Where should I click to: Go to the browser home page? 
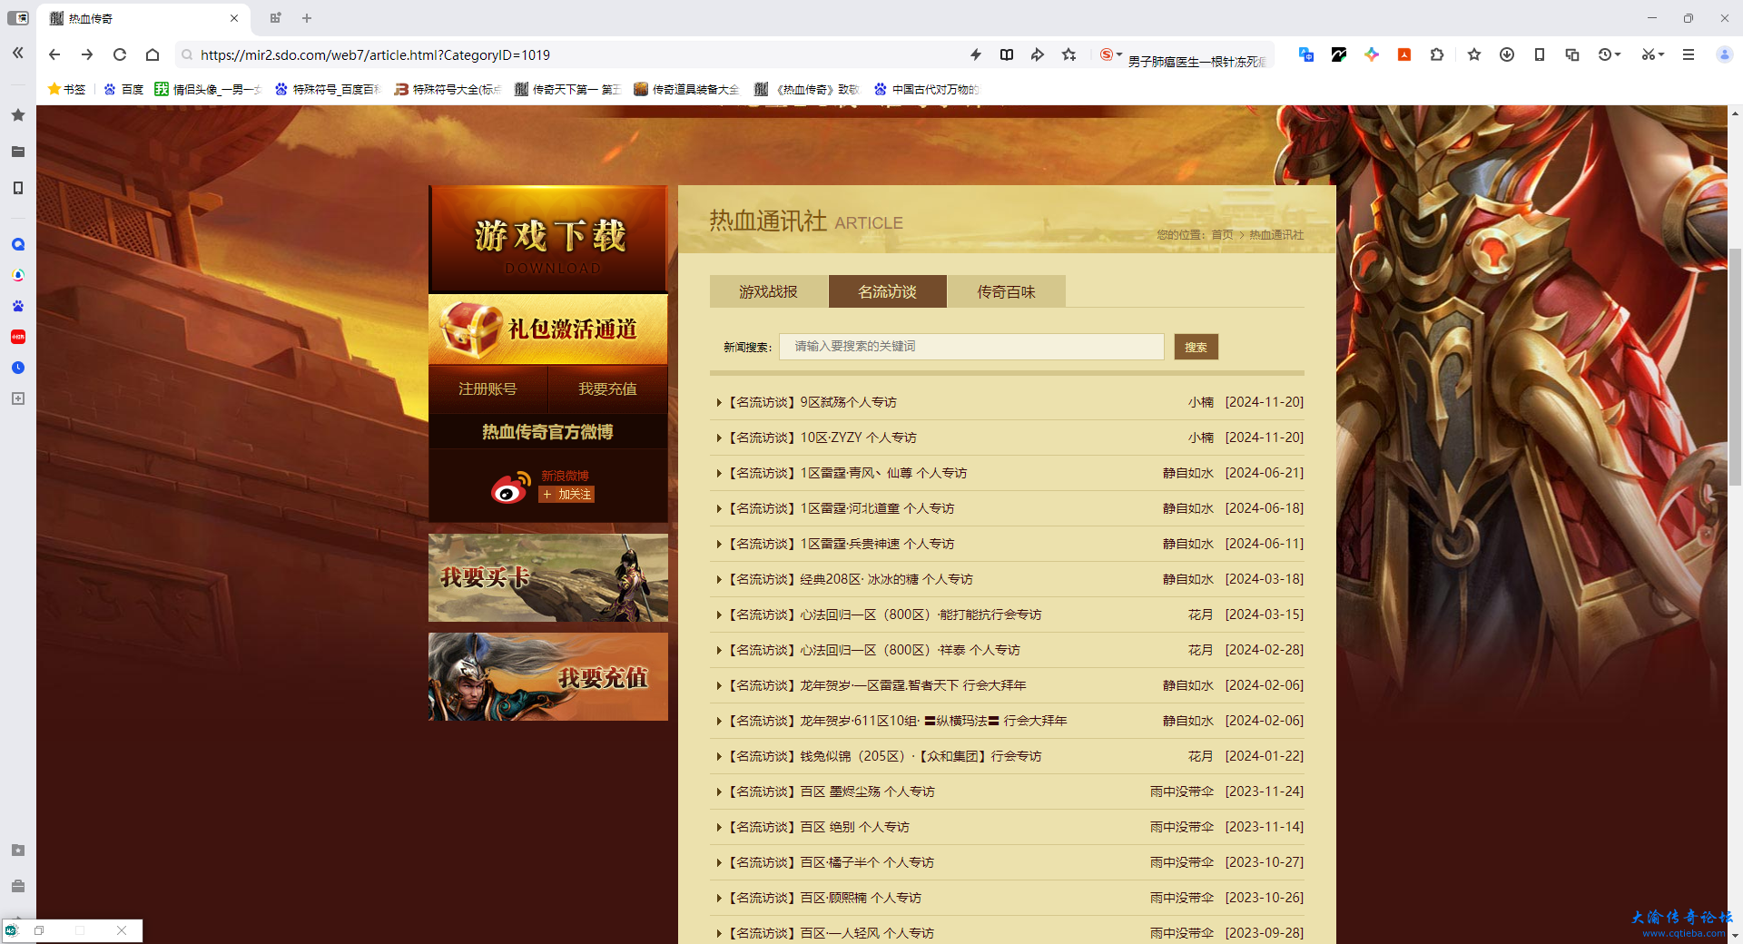(x=153, y=54)
